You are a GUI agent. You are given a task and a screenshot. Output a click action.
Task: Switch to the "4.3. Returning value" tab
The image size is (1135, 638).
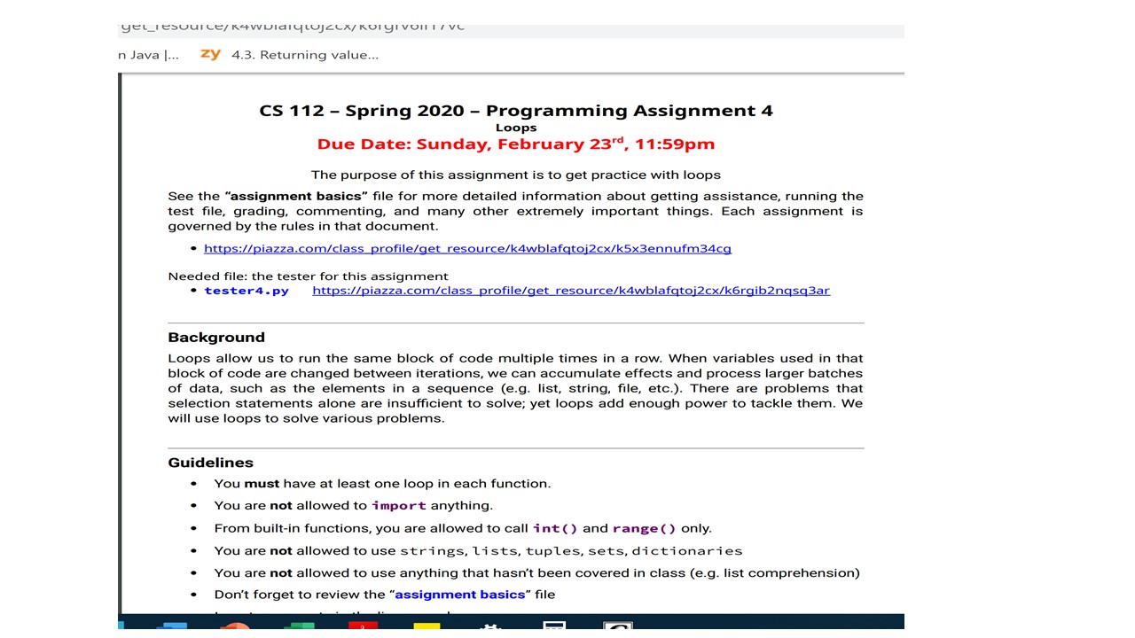(x=305, y=54)
